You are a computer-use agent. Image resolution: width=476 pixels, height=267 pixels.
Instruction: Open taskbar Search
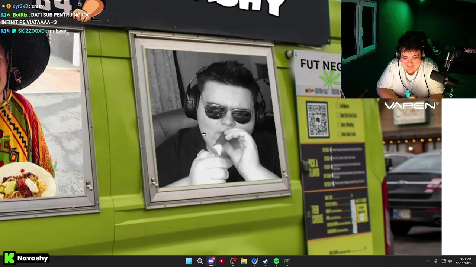click(200, 261)
